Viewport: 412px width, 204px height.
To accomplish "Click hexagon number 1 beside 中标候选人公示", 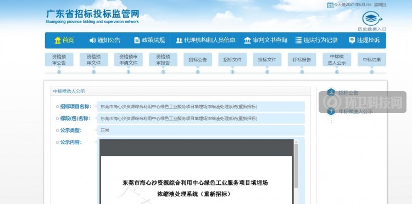I will point(331,111).
